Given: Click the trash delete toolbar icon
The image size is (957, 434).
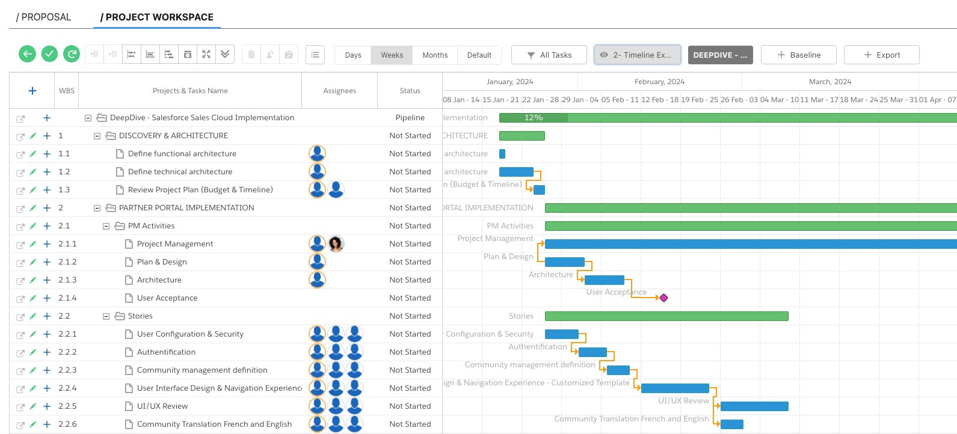Looking at the screenshot, I should tap(251, 55).
